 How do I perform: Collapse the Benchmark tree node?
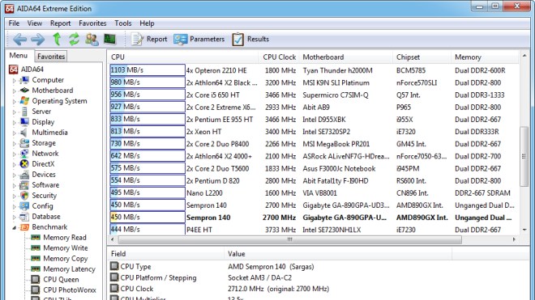(14, 227)
